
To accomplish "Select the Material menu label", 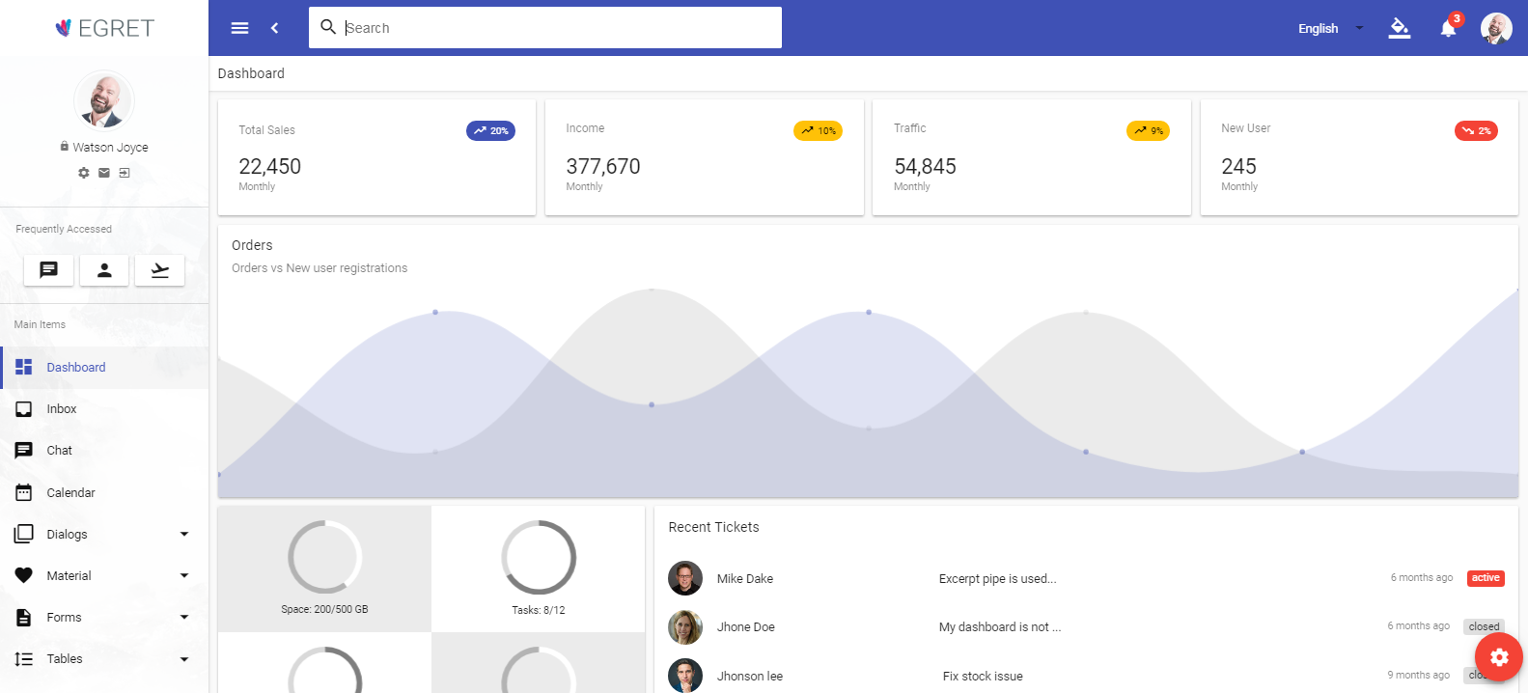I will pyautogui.click(x=69, y=575).
